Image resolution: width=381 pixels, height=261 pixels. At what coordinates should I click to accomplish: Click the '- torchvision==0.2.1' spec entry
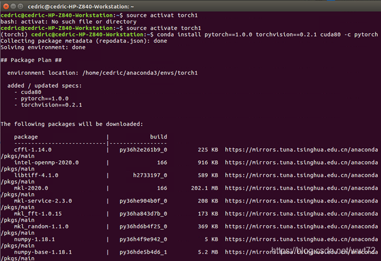pos(48,105)
